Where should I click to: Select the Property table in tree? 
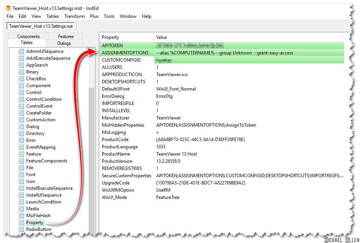(x=35, y=222)
